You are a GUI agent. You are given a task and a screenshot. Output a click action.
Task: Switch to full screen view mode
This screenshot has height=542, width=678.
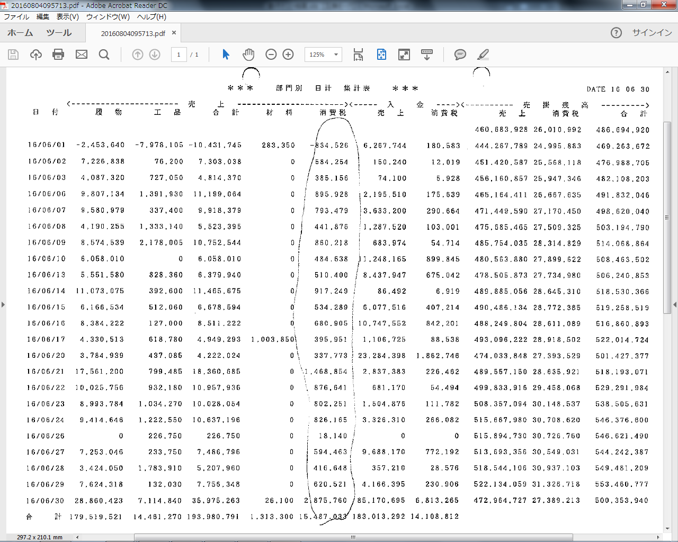point(404,55)
